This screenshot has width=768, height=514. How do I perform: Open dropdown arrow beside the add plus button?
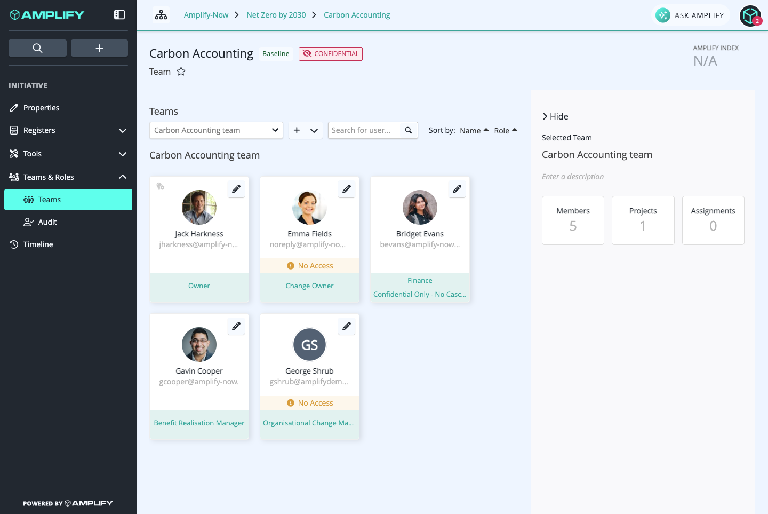pyautogui.click(x=314, y=130)
